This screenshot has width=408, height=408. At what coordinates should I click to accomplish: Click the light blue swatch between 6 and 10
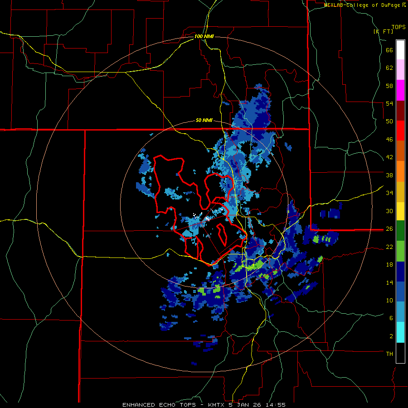400,312
